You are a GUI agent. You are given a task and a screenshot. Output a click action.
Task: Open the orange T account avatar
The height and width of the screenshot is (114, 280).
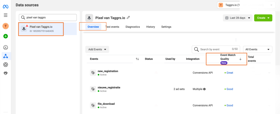[5, 26]
